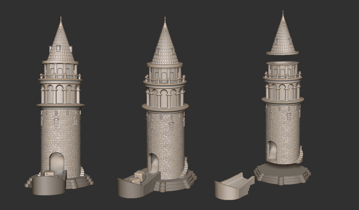359x210 pixels.
Task: Select the separate dice tray piece lying alone
Action: coord(234,186)
